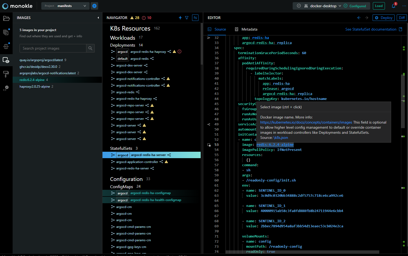
Task: Open the ellipsis more-options menu
Action: click(404, 6)
